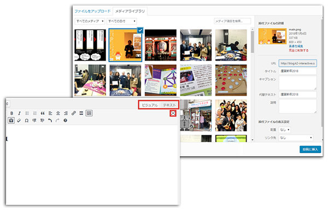Decrease indent in editor
This screenshot has height=212, width=328.
[34, 120]
